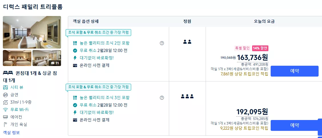322x138 pixels.
Task: Click the help icon beside breakfast for 2
Action: click(x=162, y=43)
